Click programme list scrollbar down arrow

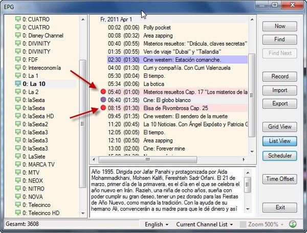[x=252, y=152]
